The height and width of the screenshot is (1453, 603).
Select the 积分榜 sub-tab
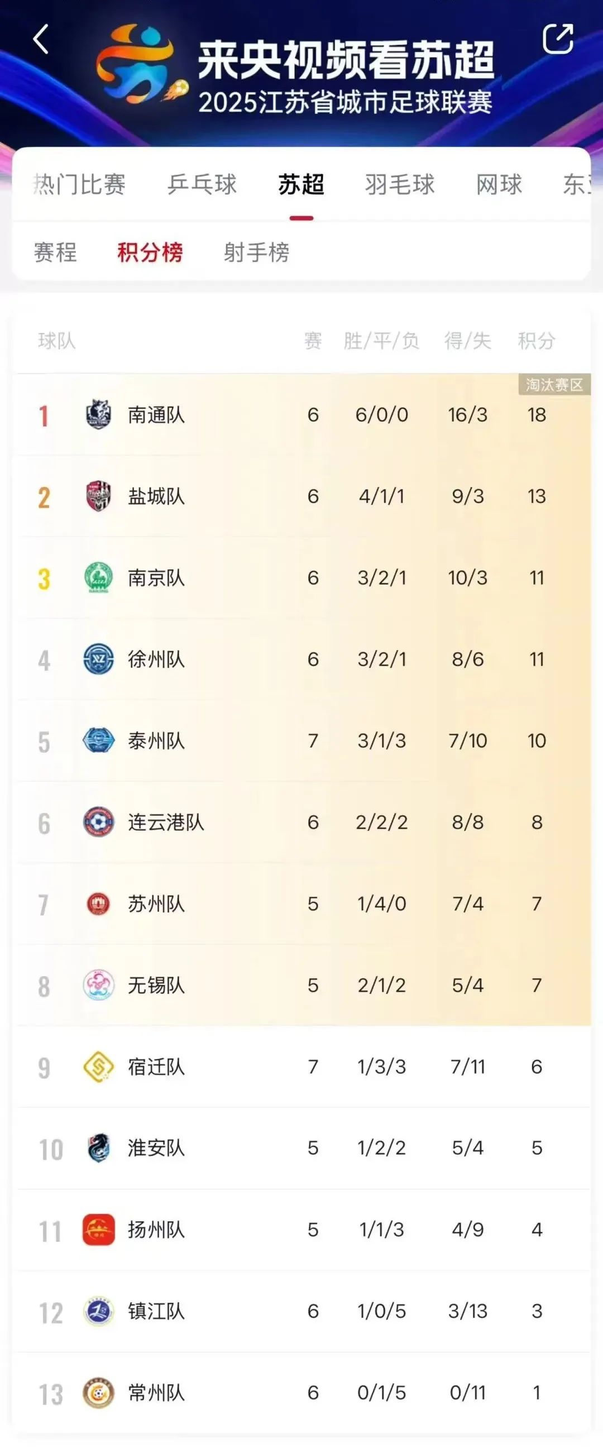click(150, 252)
